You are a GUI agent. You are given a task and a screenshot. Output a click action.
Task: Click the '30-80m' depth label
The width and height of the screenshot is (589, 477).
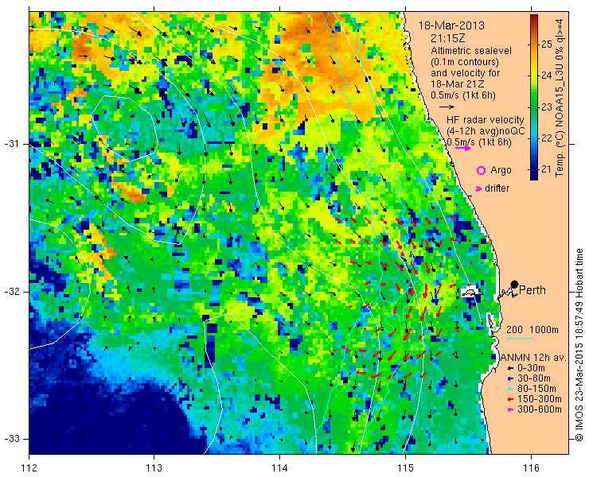pos(534,378)
